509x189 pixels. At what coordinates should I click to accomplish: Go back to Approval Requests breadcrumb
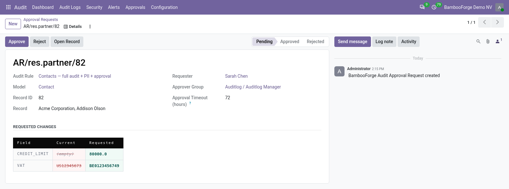pyautogui.click(x=41, y=19)
